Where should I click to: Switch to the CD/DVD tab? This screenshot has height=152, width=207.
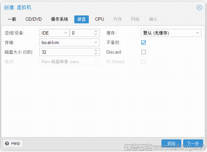34,19
